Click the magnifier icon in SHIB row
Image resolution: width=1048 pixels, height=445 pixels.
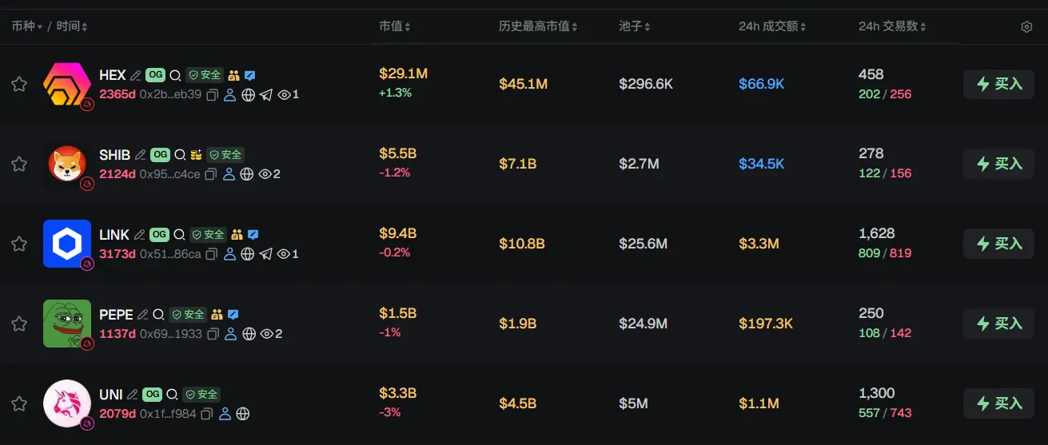coord(181,155)
